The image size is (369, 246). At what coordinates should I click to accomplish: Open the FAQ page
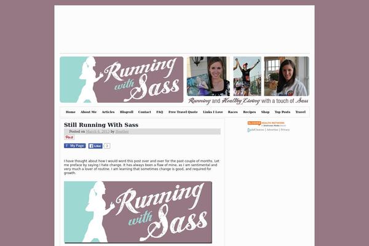point(159,112)
